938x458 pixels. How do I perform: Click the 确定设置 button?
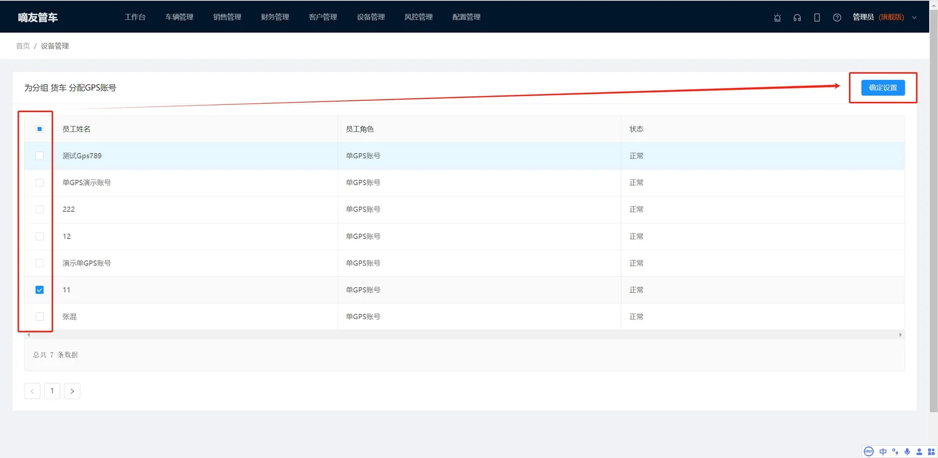(883, 87)
